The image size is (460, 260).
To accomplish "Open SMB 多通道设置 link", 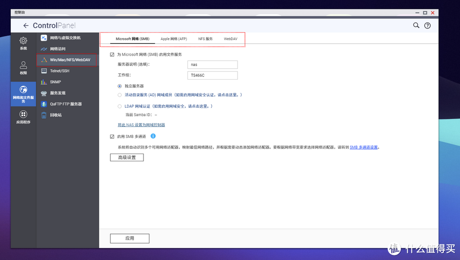I will (364, 147).
